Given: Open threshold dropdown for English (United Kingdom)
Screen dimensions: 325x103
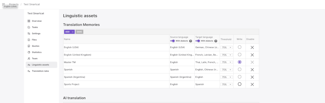Looking at the screenshot, I should [x=226, y=55].
